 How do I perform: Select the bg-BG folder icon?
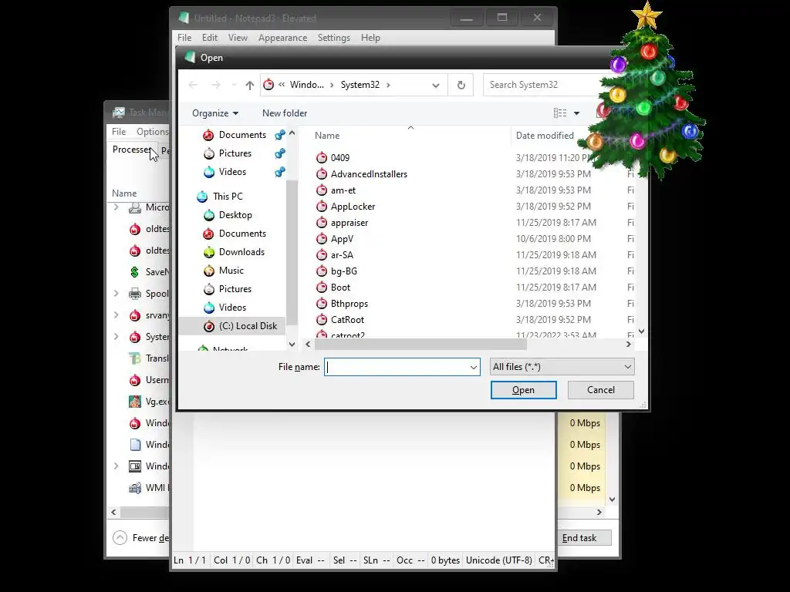pos(322,271)
